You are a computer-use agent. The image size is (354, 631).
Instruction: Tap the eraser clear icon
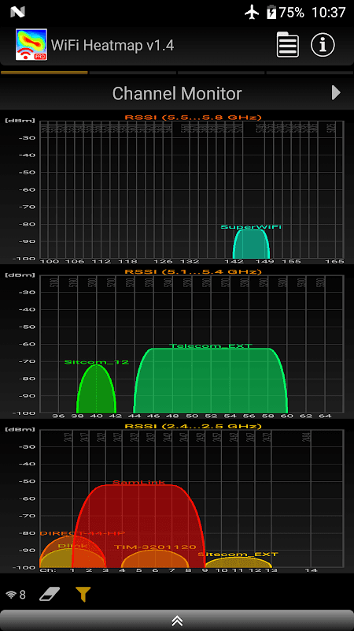50,594
